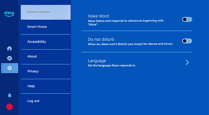This screenshot has height=115, width=209.
Task: Open the Accessibility menu item
Action: pos(46,42)
